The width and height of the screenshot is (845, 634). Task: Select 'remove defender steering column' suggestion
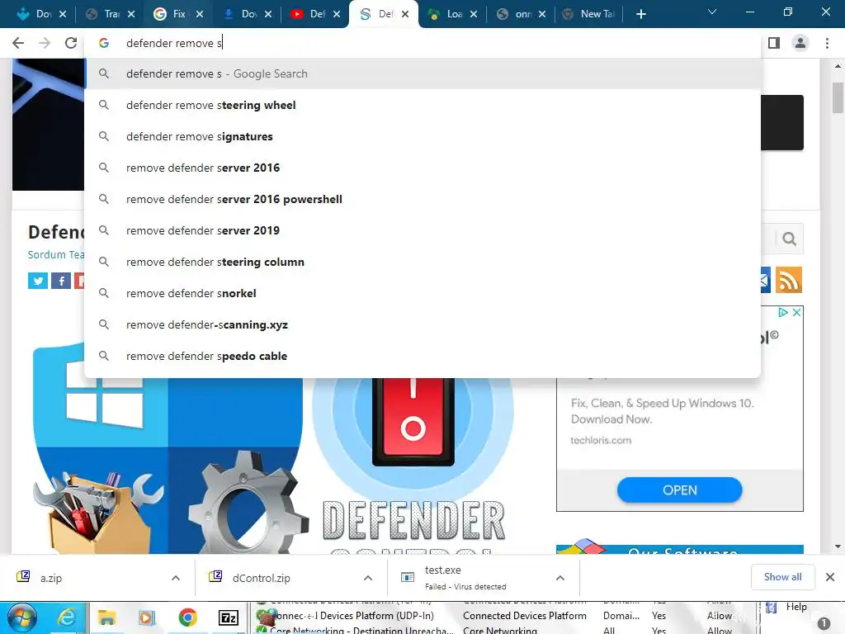click(x=422, y=262)
